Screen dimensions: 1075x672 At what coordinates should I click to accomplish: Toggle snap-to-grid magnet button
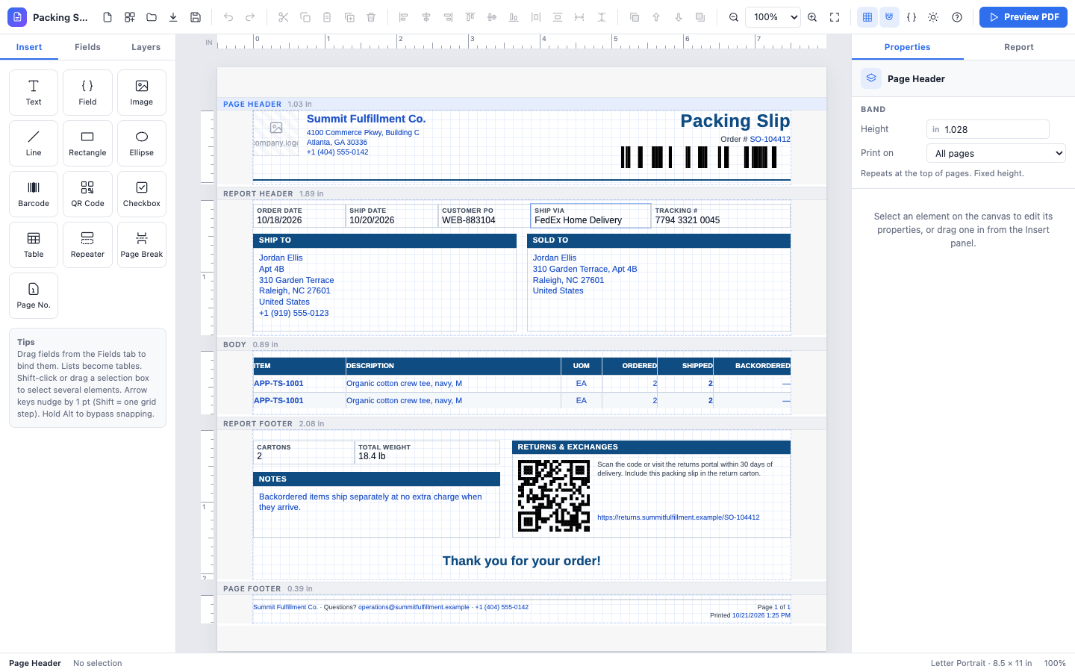click(x=889, y=17)
